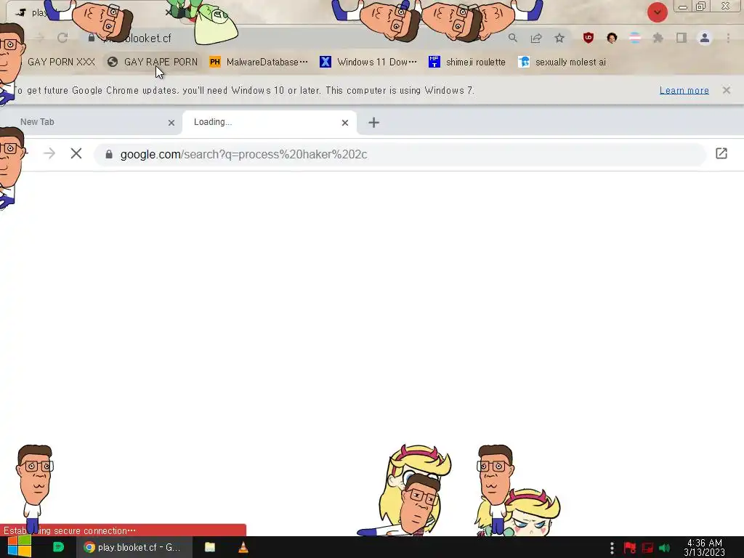Image resolution: width=744 pixels, height=558 pixels.
Task: Launch the green app on the taskbar
Action: (58, 547)
